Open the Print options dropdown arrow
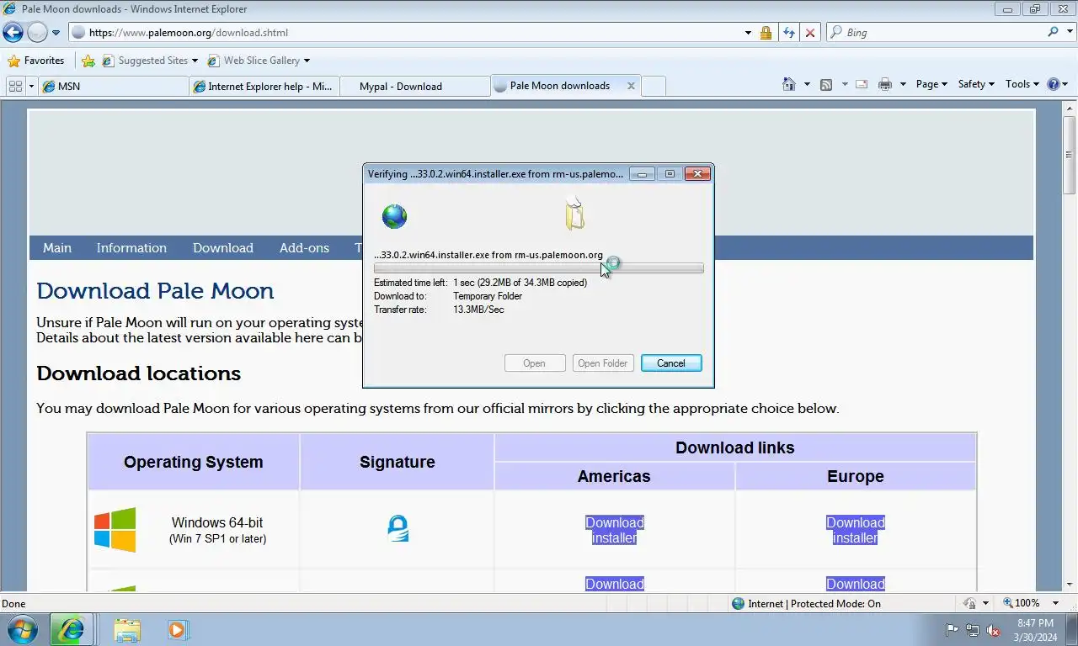This screenshot has width=1078, height=646. pos(903,84)
